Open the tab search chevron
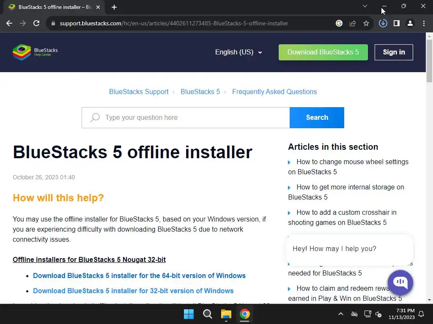The width and height of the screenshot is (433, 324). coord(365,6)
